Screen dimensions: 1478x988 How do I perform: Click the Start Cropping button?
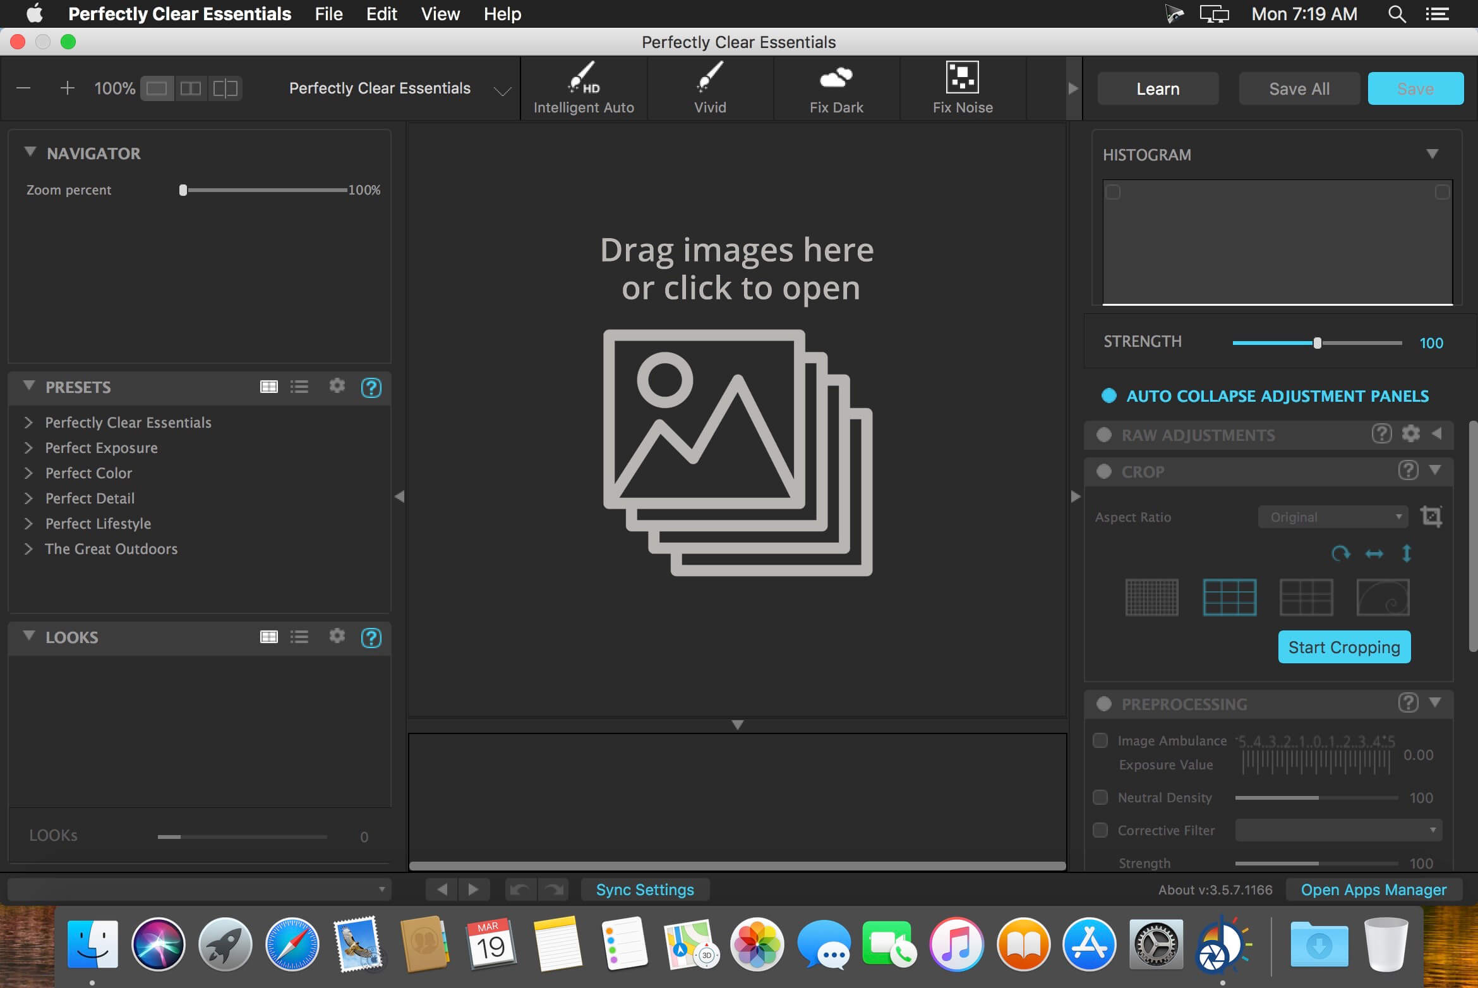pos(1343,647)
